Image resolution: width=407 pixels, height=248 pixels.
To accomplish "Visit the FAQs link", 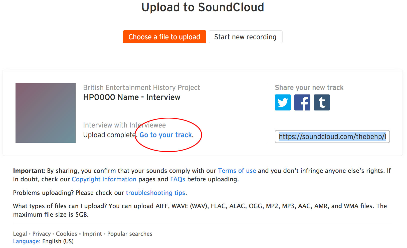I will pyautogui.click(x=177, y=179).
